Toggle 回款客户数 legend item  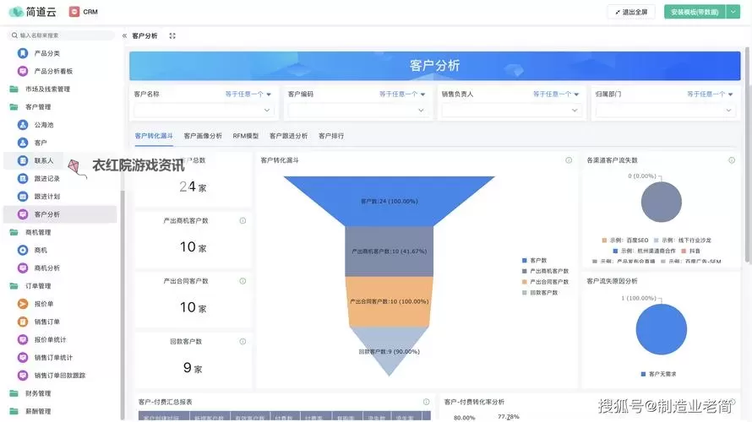[540, 293]
